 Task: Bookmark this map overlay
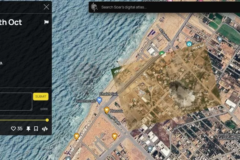point(36,129)
